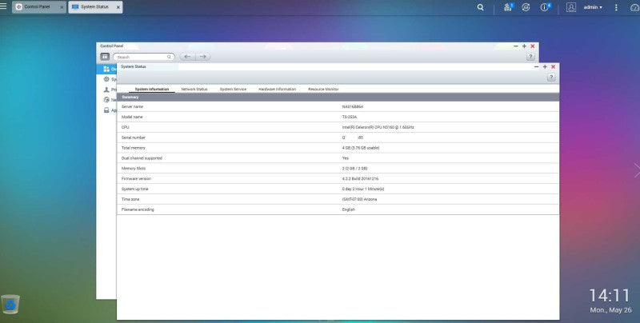Image resolution: width=640 pixels, height=323 pixels.
Task: Click the Control Panel forward arrow
Action: [203, 57]
